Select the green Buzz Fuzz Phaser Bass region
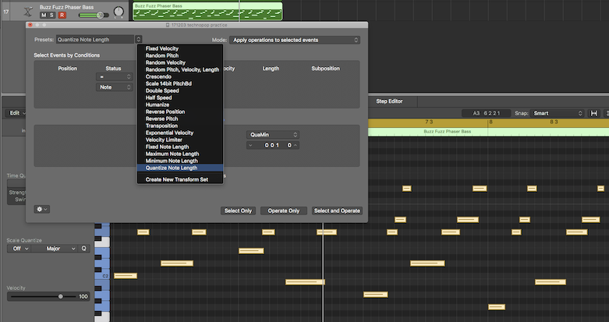The width and height of the screenshot is (609, 322). [x=207, y=11]
